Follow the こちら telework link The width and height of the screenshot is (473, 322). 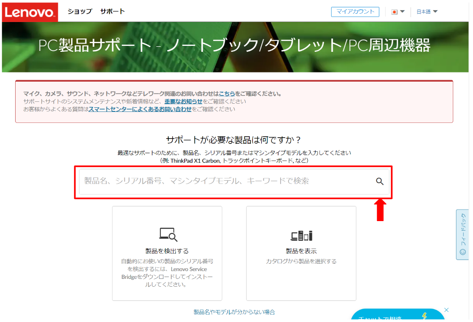pyautogui.click(x=226, y=94)
